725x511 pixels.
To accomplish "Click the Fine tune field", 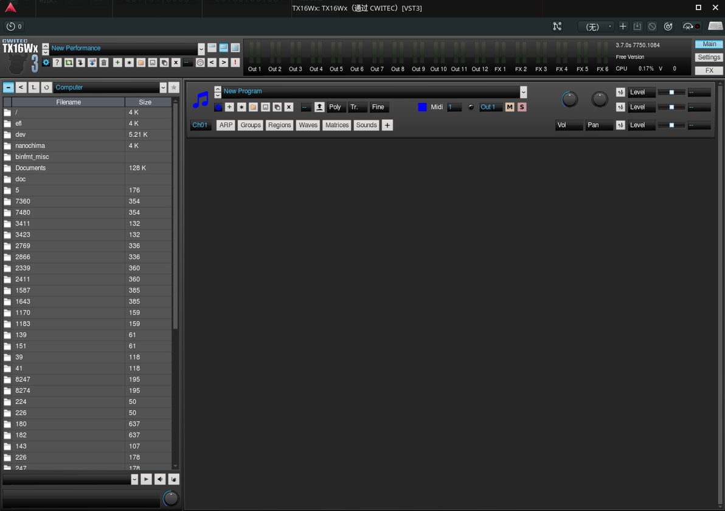I will click(x=379, y=107).
